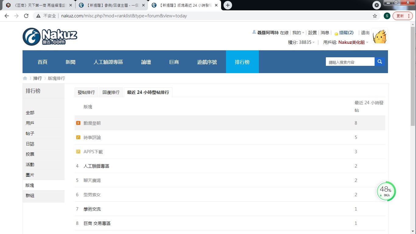Click the Nakuz site logo
The width and height of the screenshot is (416, 234).
[50, 37]
